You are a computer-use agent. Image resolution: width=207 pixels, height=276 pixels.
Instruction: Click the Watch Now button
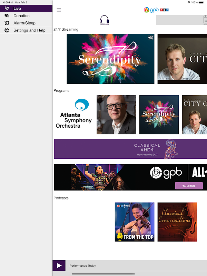coord(189,186)
